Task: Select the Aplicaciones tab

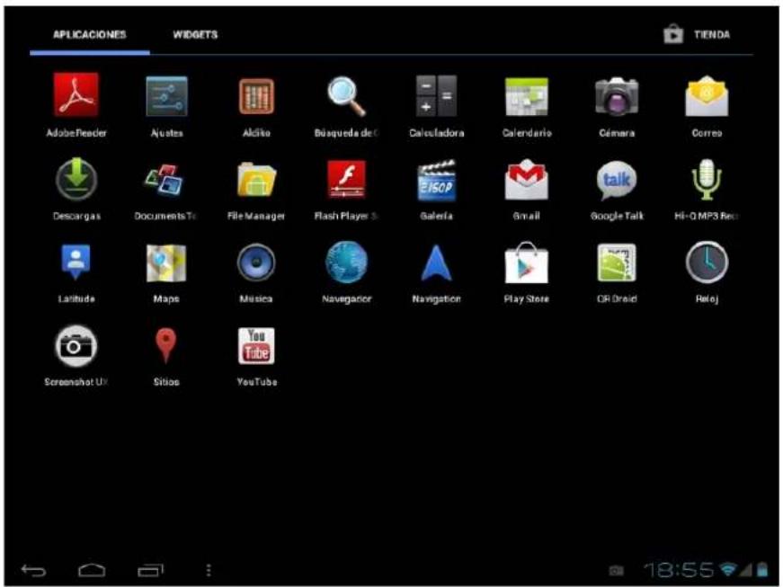Action: pyautogui.click(x=90, y=35)
